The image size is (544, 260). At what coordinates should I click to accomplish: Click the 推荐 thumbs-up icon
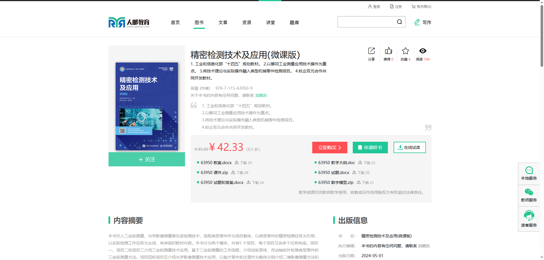coord(388,51)
